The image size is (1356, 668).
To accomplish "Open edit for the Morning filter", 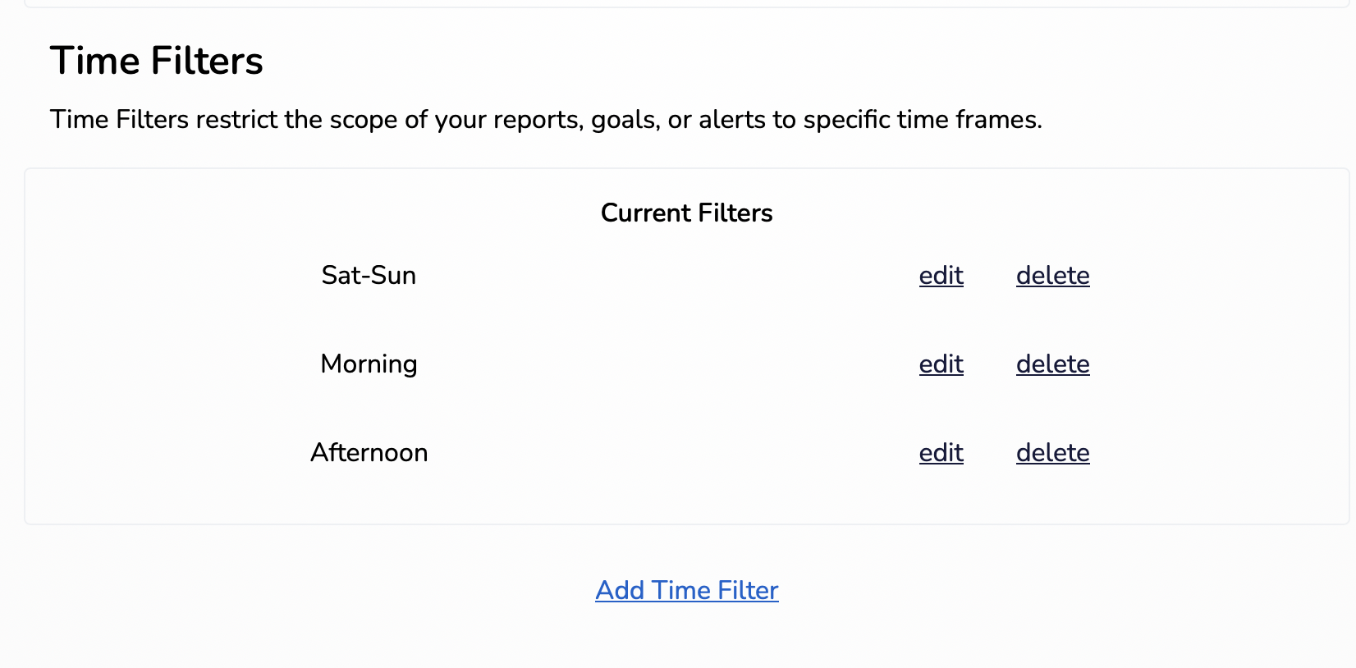I will click(x=941, y=364).
